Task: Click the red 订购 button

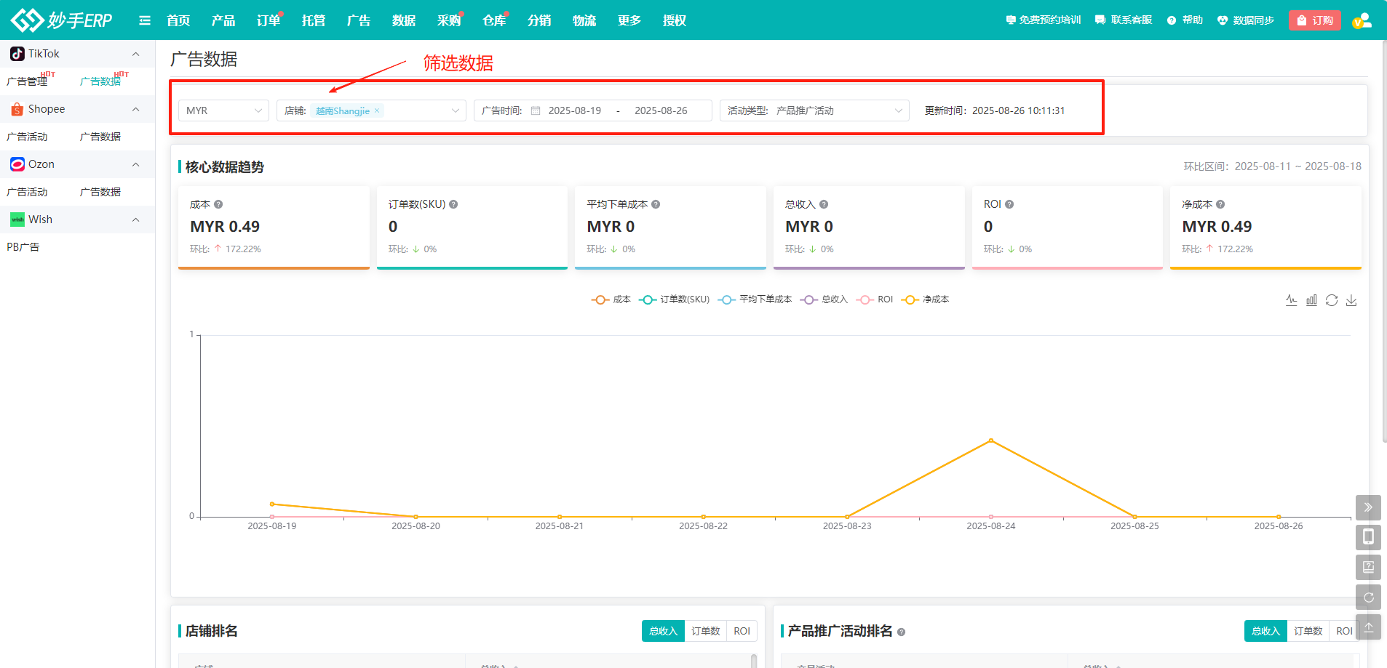Action: click(x=1315, y=20)
